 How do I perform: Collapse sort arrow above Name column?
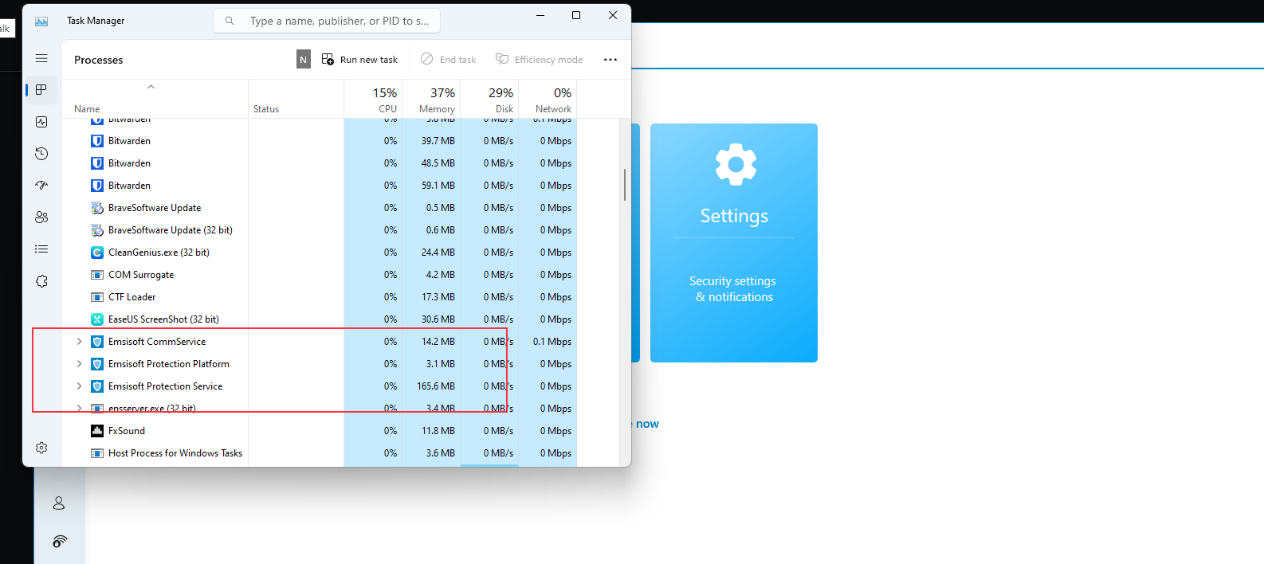(151, 87)
